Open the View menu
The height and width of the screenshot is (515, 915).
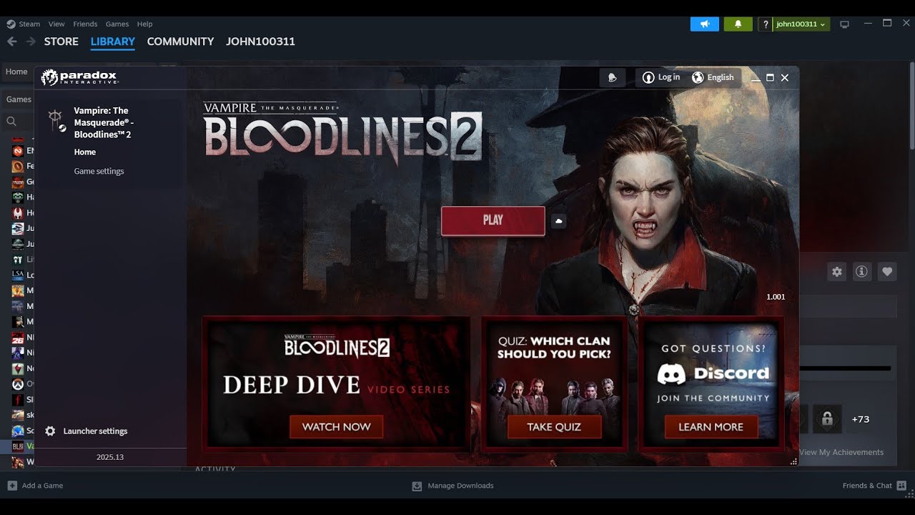(56, 24)
